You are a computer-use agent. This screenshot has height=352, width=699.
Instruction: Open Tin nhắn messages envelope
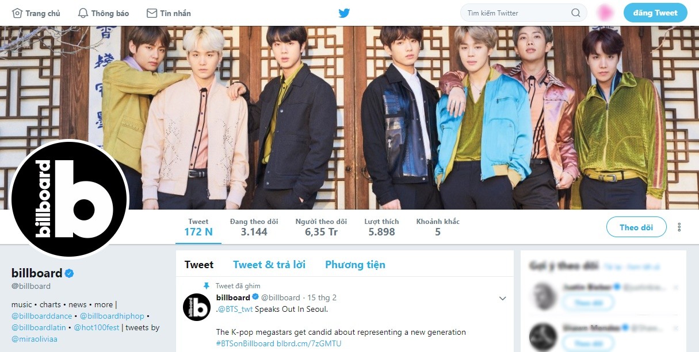coord(152,13)
